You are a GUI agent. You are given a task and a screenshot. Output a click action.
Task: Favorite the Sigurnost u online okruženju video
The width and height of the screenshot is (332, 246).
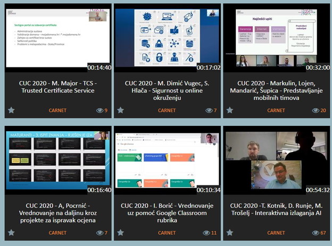120,111
